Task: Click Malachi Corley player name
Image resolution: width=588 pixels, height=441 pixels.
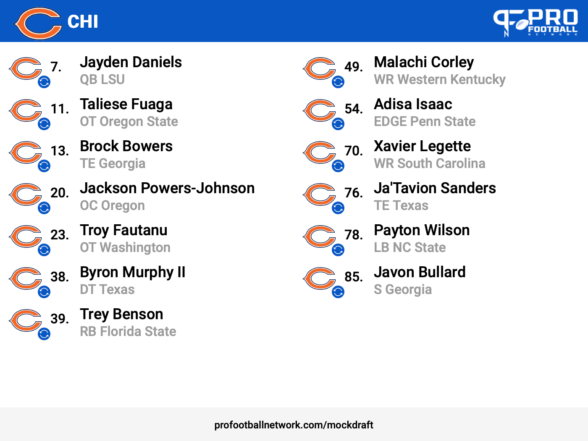Action: pyautogui.click(x=424, y=62)
